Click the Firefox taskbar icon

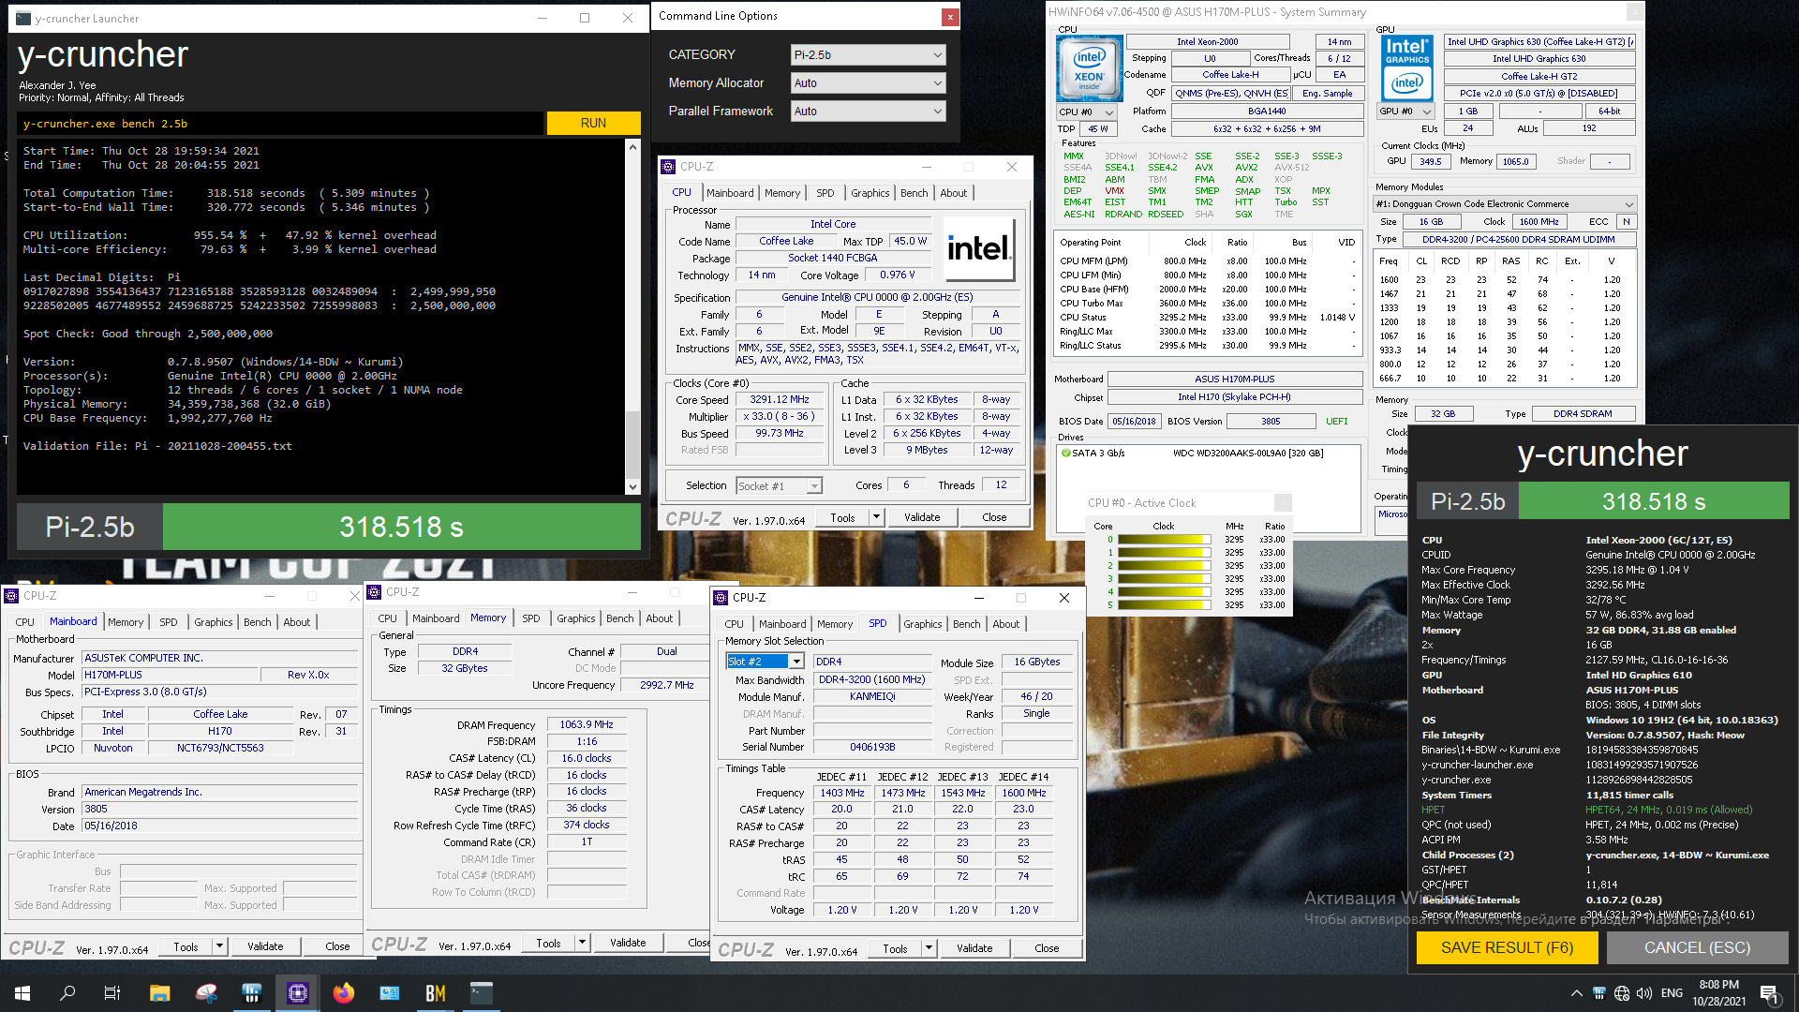pyautogui.click(x=344, y=993)
